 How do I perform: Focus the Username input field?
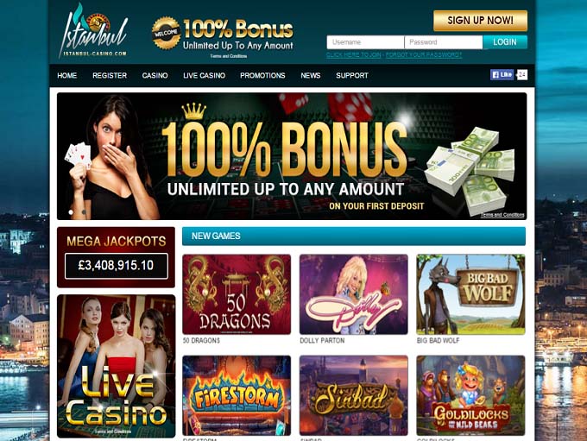[365, 42]
